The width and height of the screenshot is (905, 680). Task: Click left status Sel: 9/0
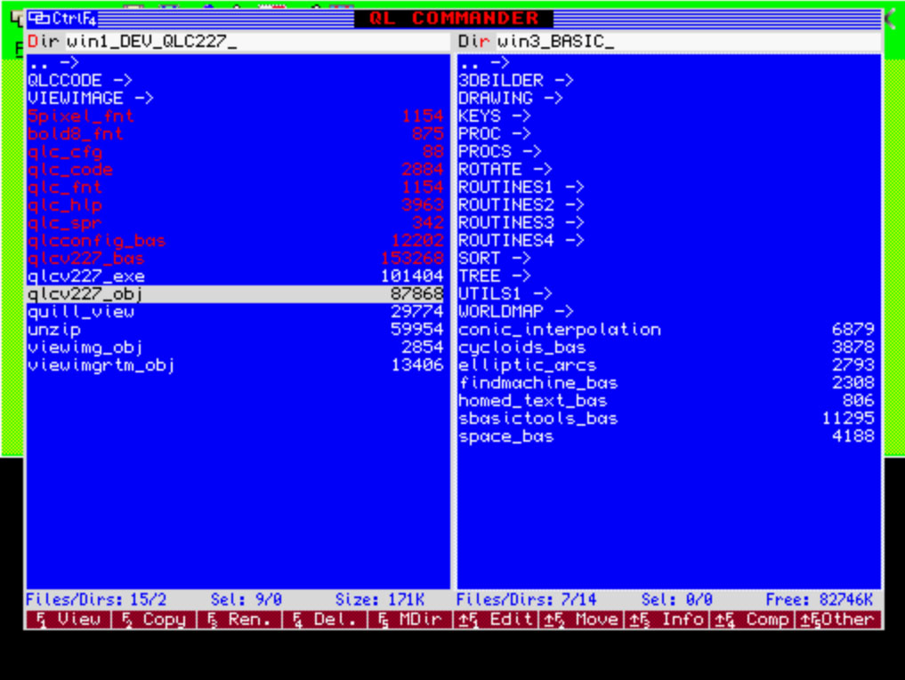246,600
